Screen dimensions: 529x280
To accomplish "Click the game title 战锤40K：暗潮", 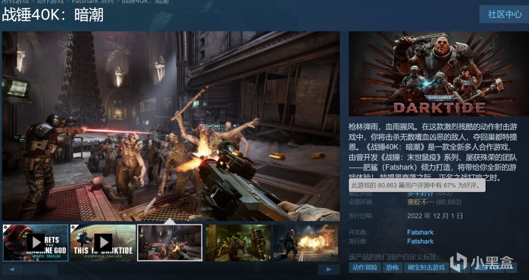I will tap(52, 14).
